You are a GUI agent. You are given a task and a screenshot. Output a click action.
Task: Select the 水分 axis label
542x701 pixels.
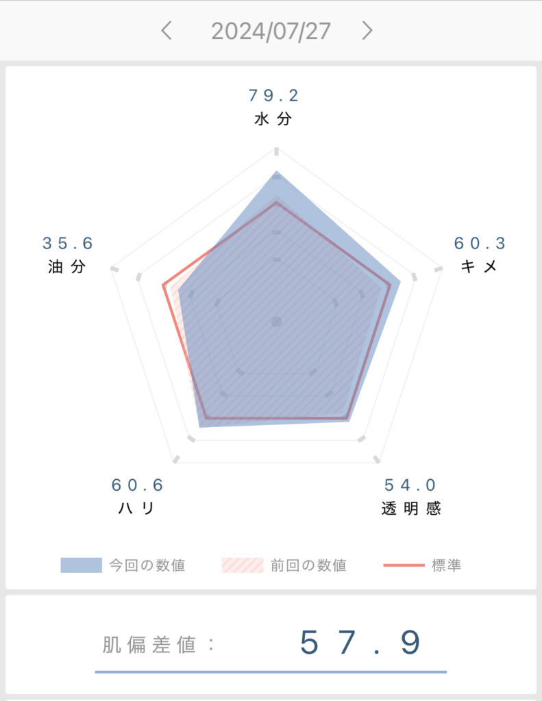click(273, 119)
